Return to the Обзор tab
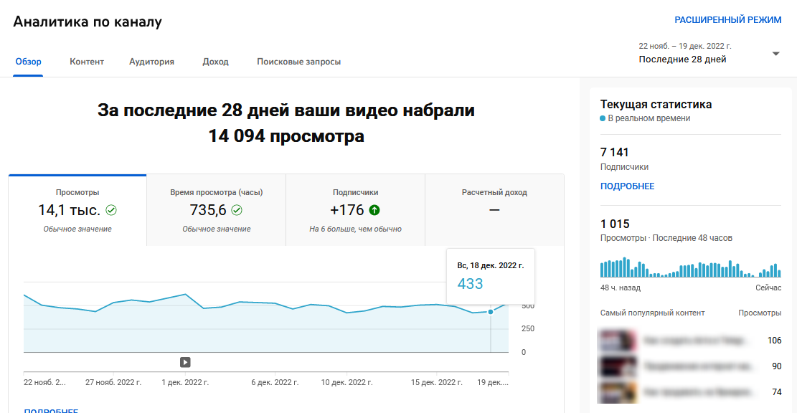This screenshot has height=413, width=797. point(27,62)
